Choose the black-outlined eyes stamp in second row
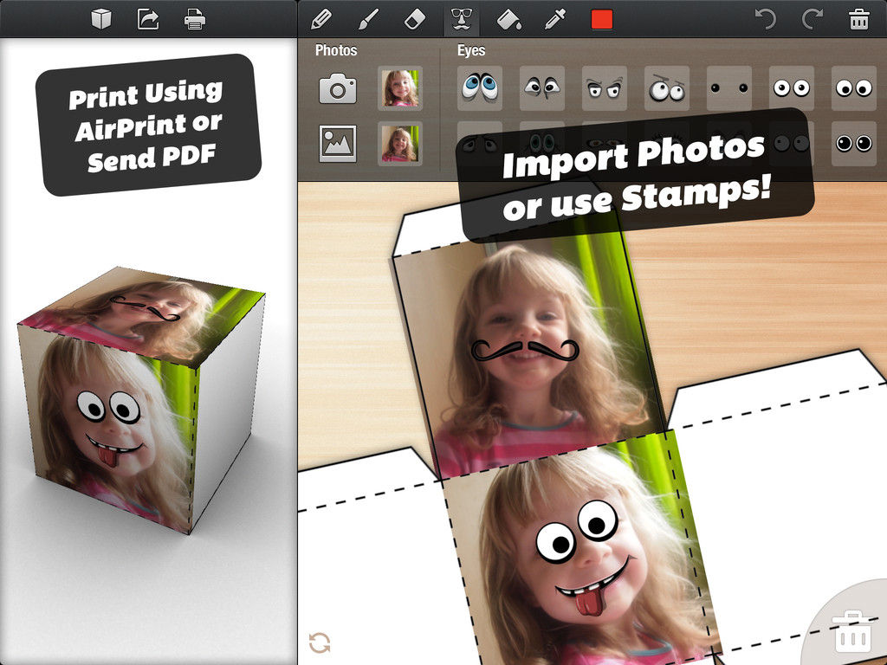887x665 pixels. (x=853, y=143)
